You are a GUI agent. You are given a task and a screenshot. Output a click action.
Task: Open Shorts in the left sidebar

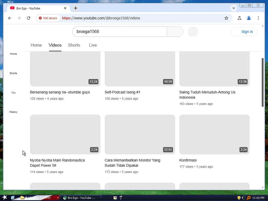pyautogui.click(x=13, y=73)
